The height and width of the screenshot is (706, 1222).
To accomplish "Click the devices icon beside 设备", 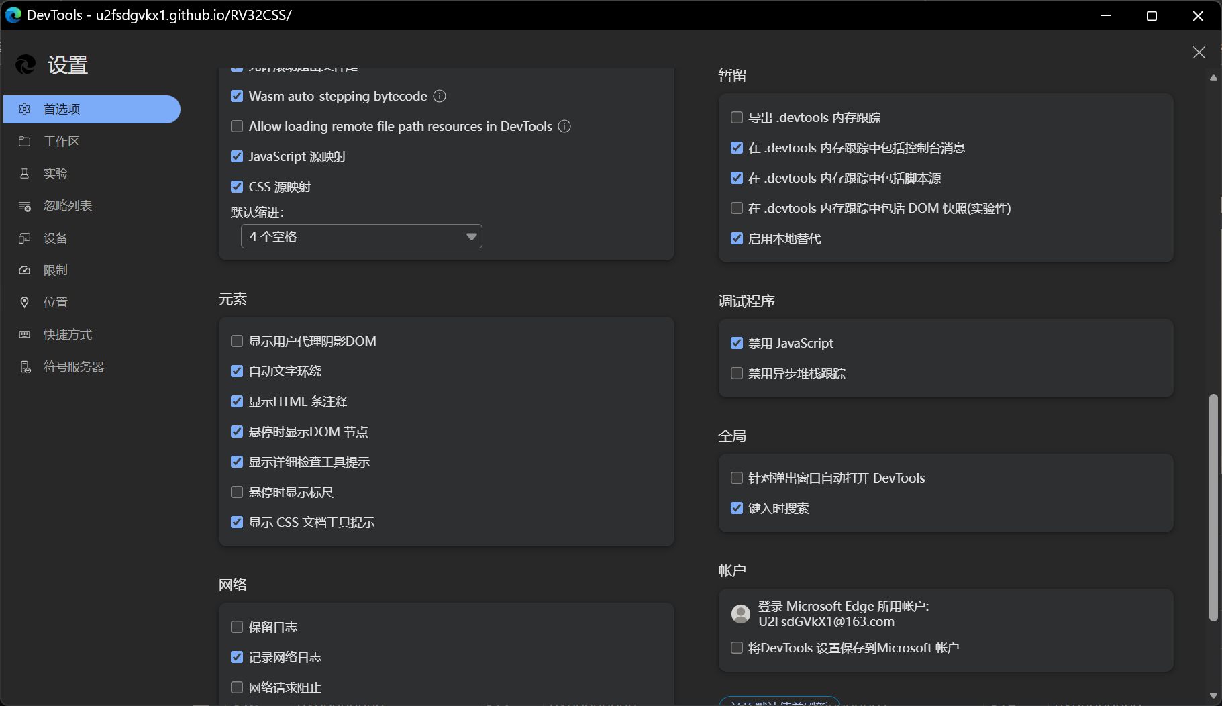I will 25,238.
